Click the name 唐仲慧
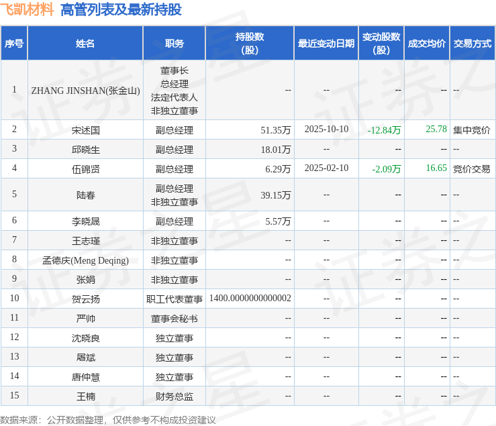 [x=85, y=377]
